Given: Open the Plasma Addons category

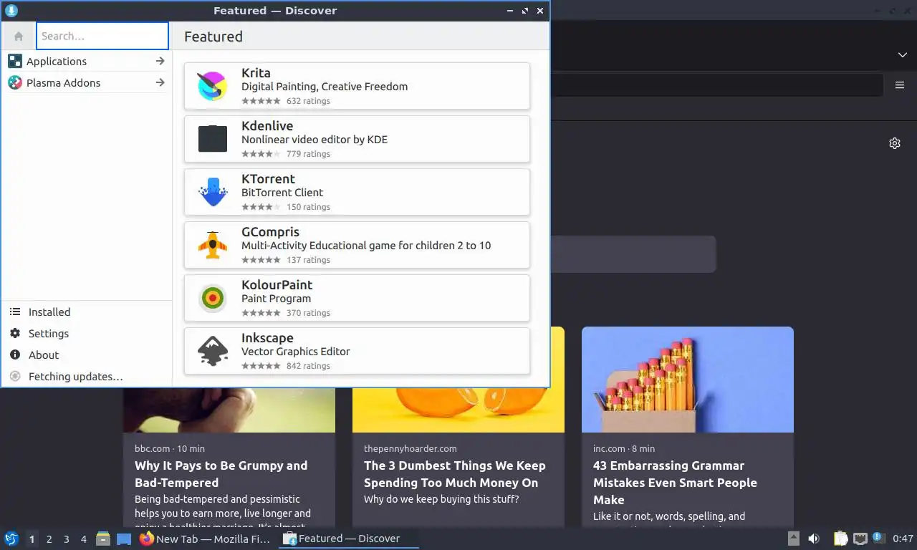Looking at the screenshot, I should tap(87, 83).
